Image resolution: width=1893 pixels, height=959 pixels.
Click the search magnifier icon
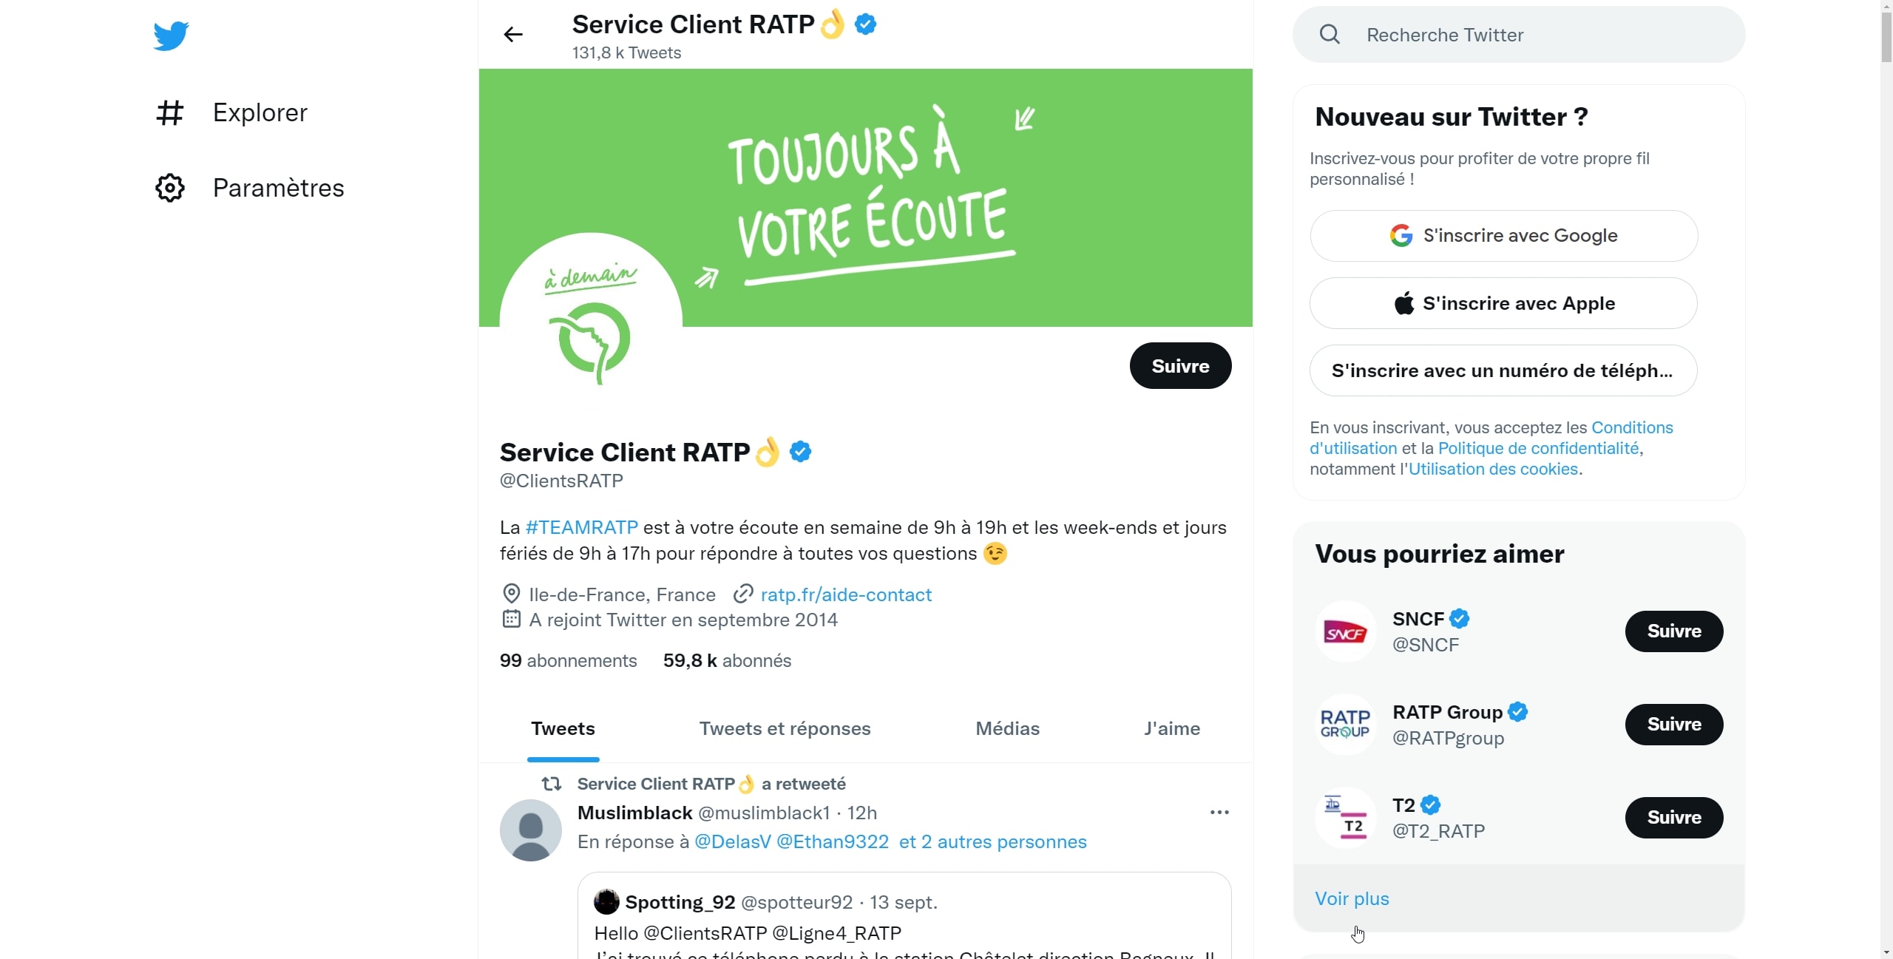1330,35
